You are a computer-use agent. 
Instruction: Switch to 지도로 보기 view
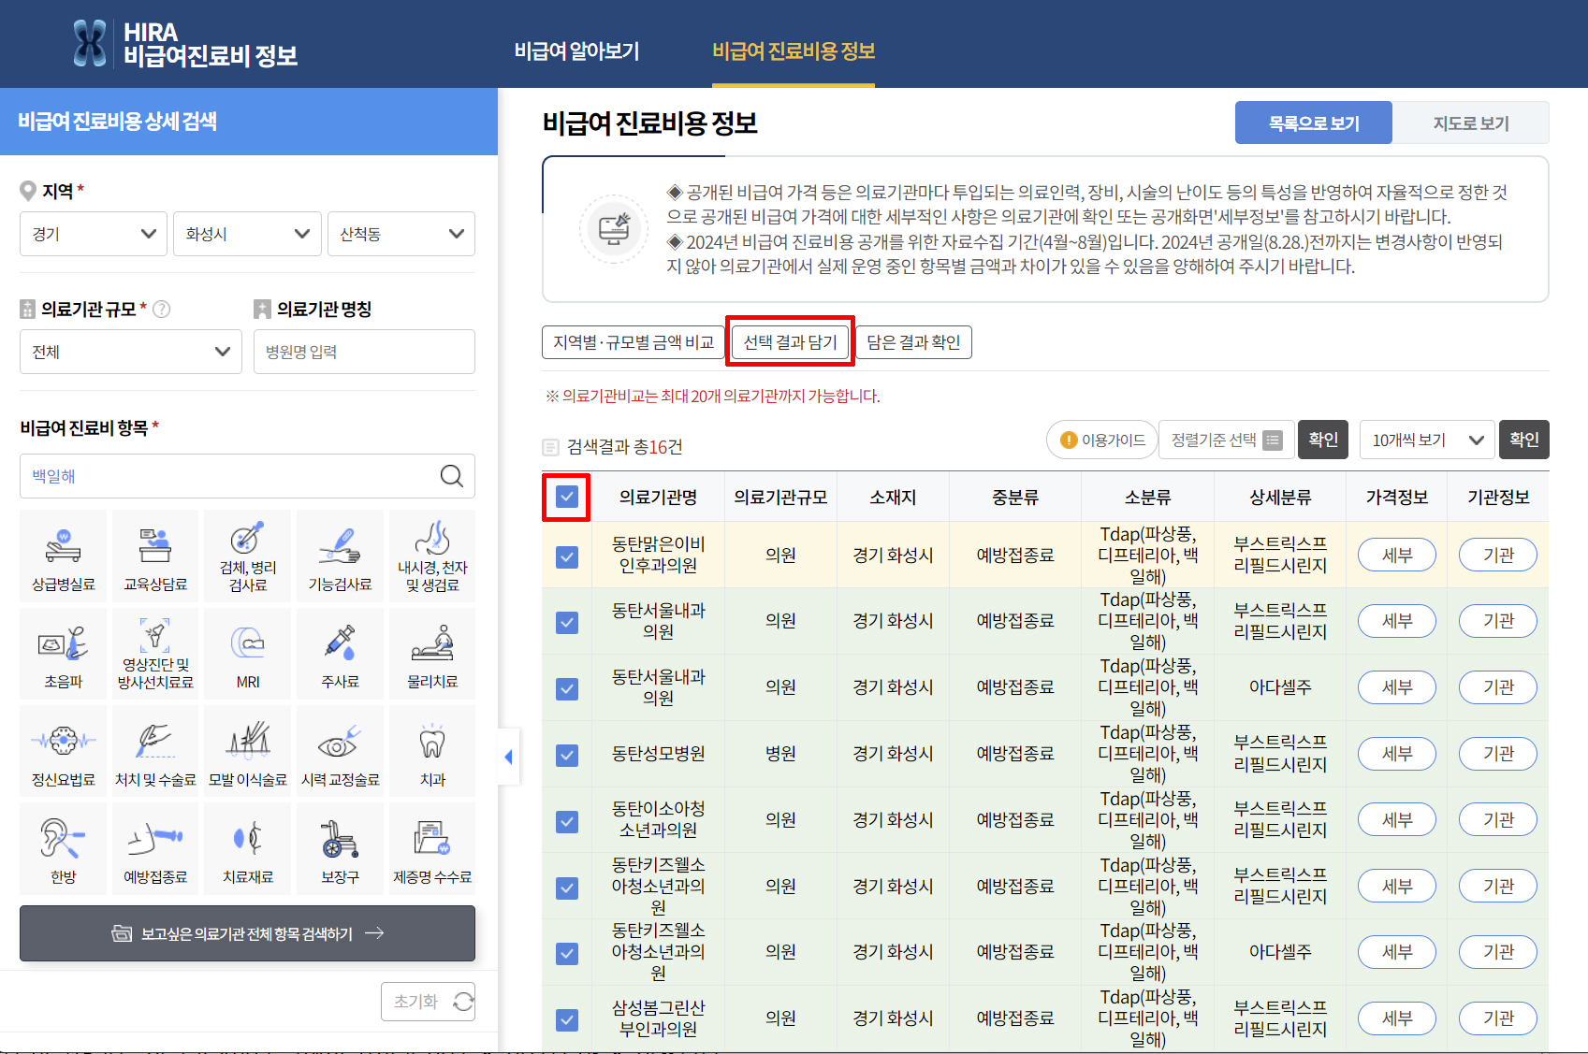click(1470, 123)
